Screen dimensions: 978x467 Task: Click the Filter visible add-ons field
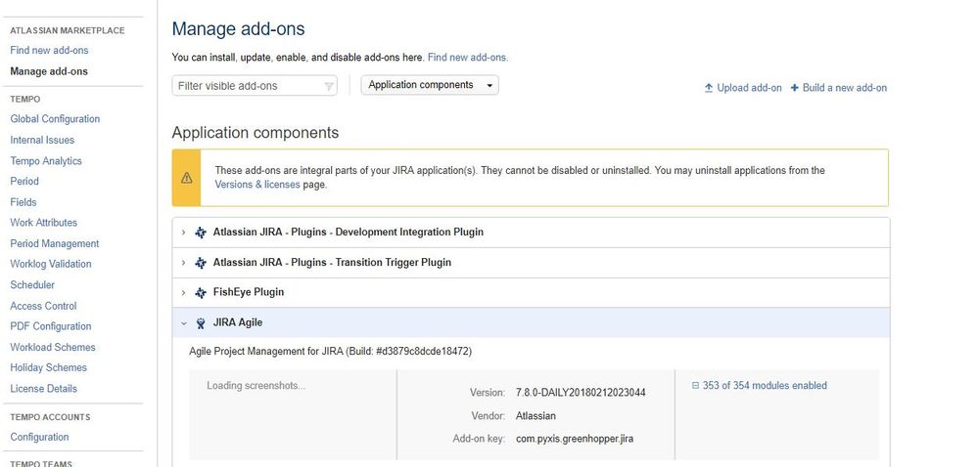coord(249,86)
